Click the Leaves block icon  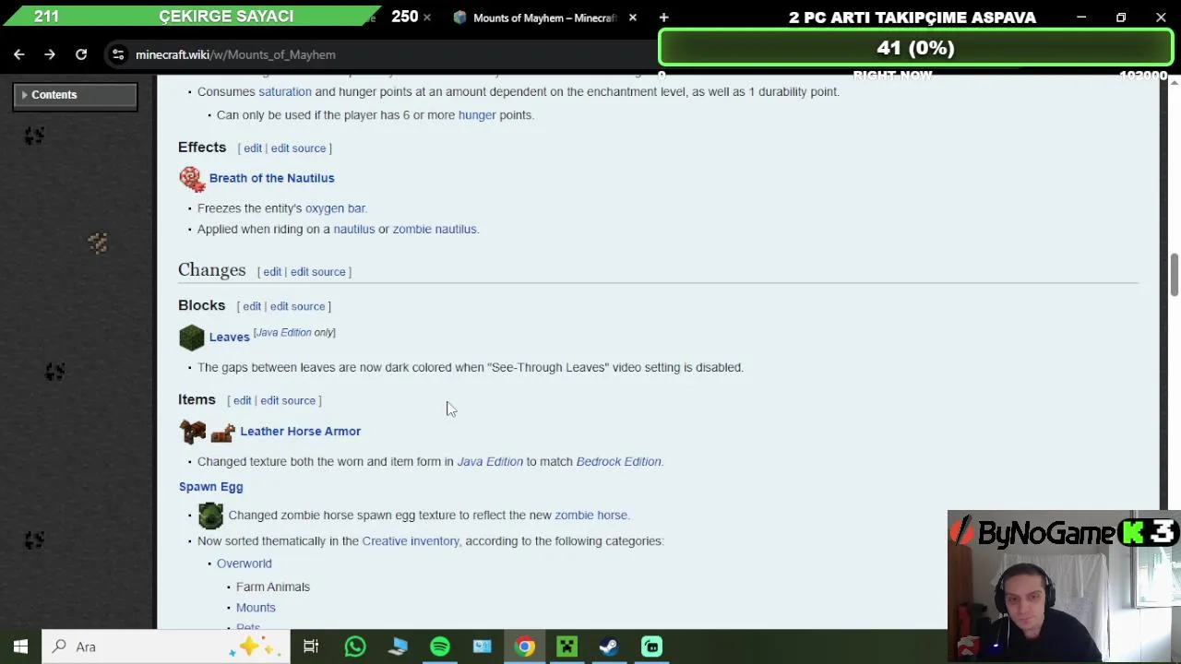coord(192,338)
